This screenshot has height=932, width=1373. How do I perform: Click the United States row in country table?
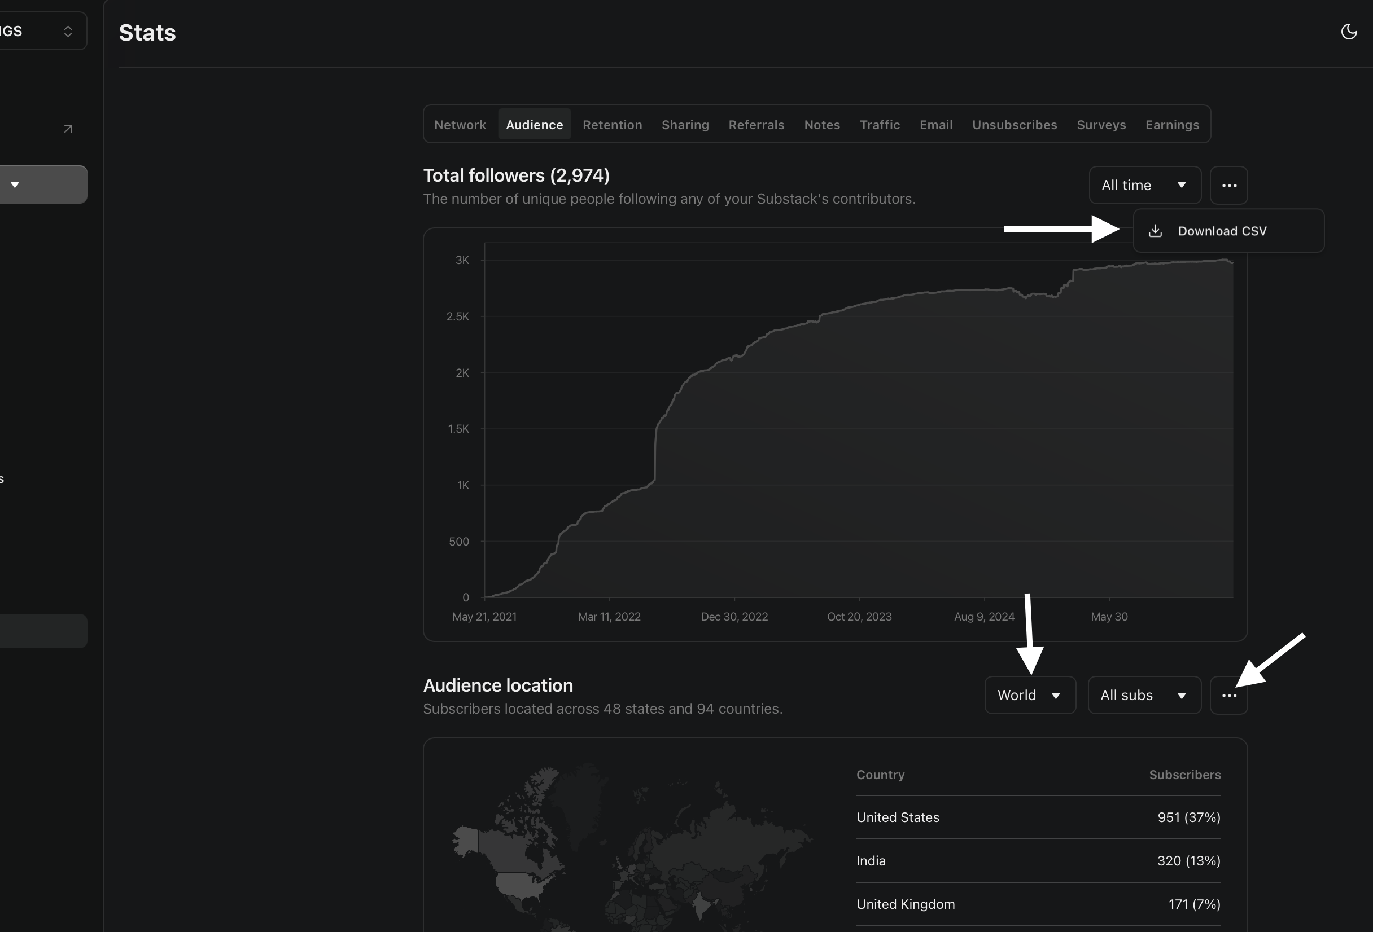[1038, 817]
